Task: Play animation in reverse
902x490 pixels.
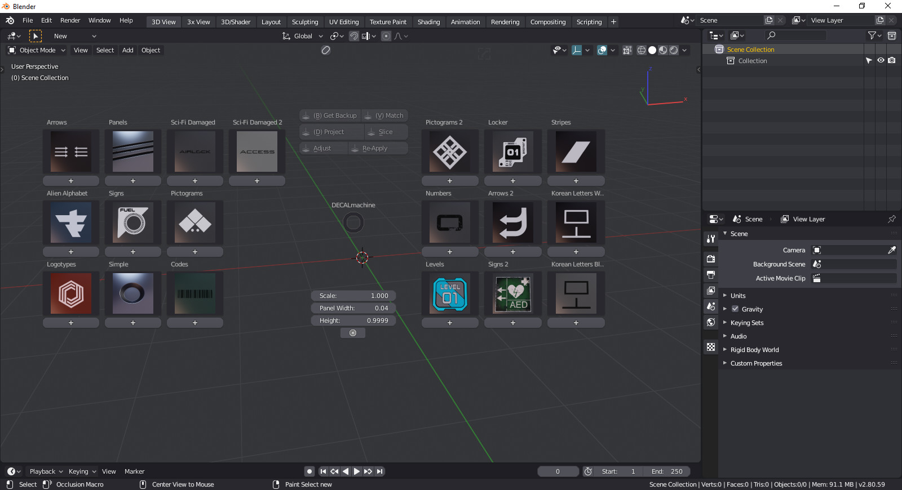Action: [346, 471]
